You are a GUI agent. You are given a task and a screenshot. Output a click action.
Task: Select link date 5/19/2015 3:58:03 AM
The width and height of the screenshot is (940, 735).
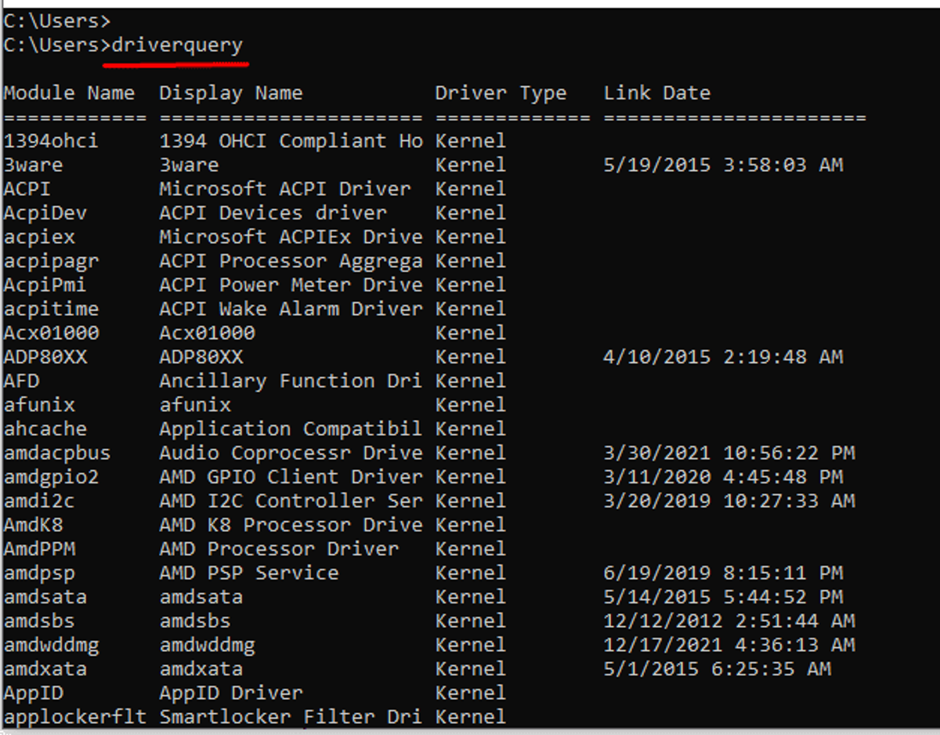(723, 165)
